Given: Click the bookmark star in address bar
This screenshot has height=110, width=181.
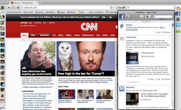Looking at the screenshot, I should click(114, 8).
